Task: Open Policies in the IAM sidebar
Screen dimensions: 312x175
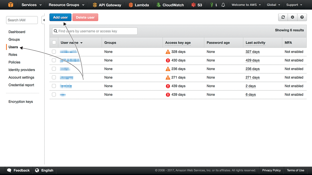Action: 14,62
